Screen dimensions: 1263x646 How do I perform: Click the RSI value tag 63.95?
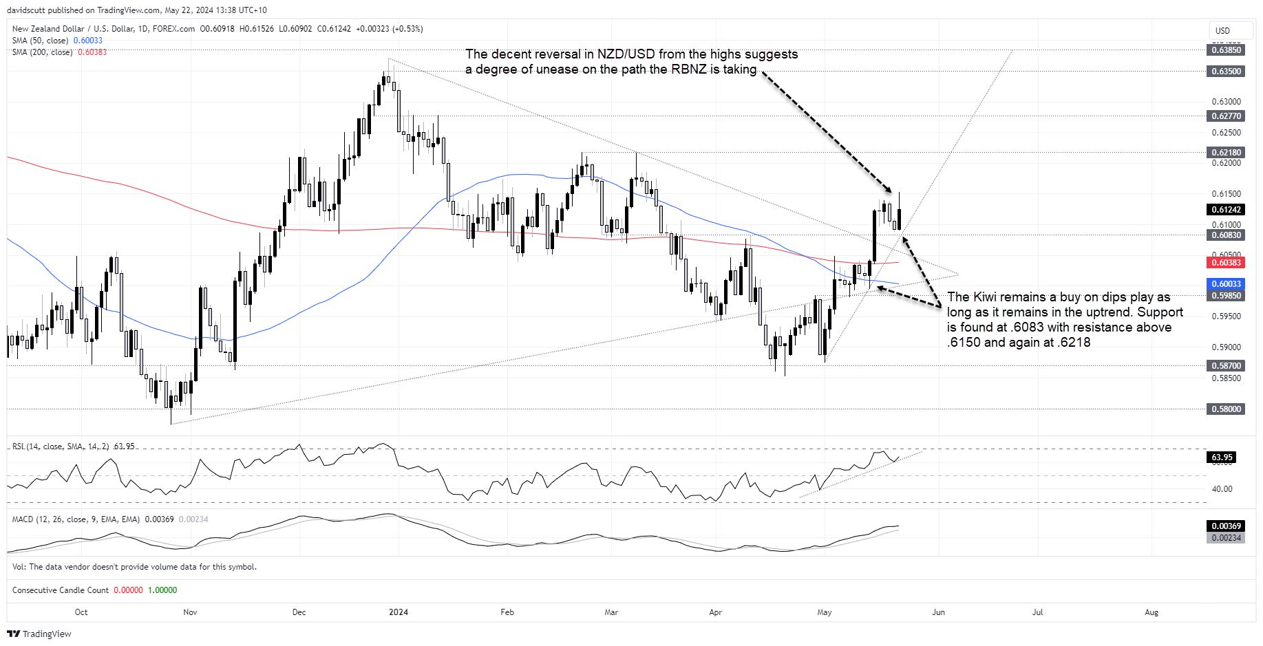pyautogui.click(x=1222, y=457)
